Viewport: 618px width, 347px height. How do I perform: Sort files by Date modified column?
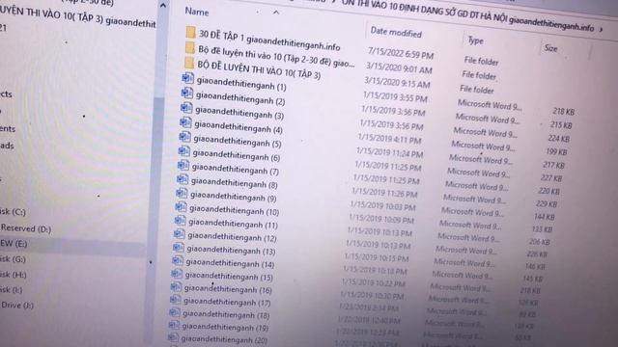point(396,32)
